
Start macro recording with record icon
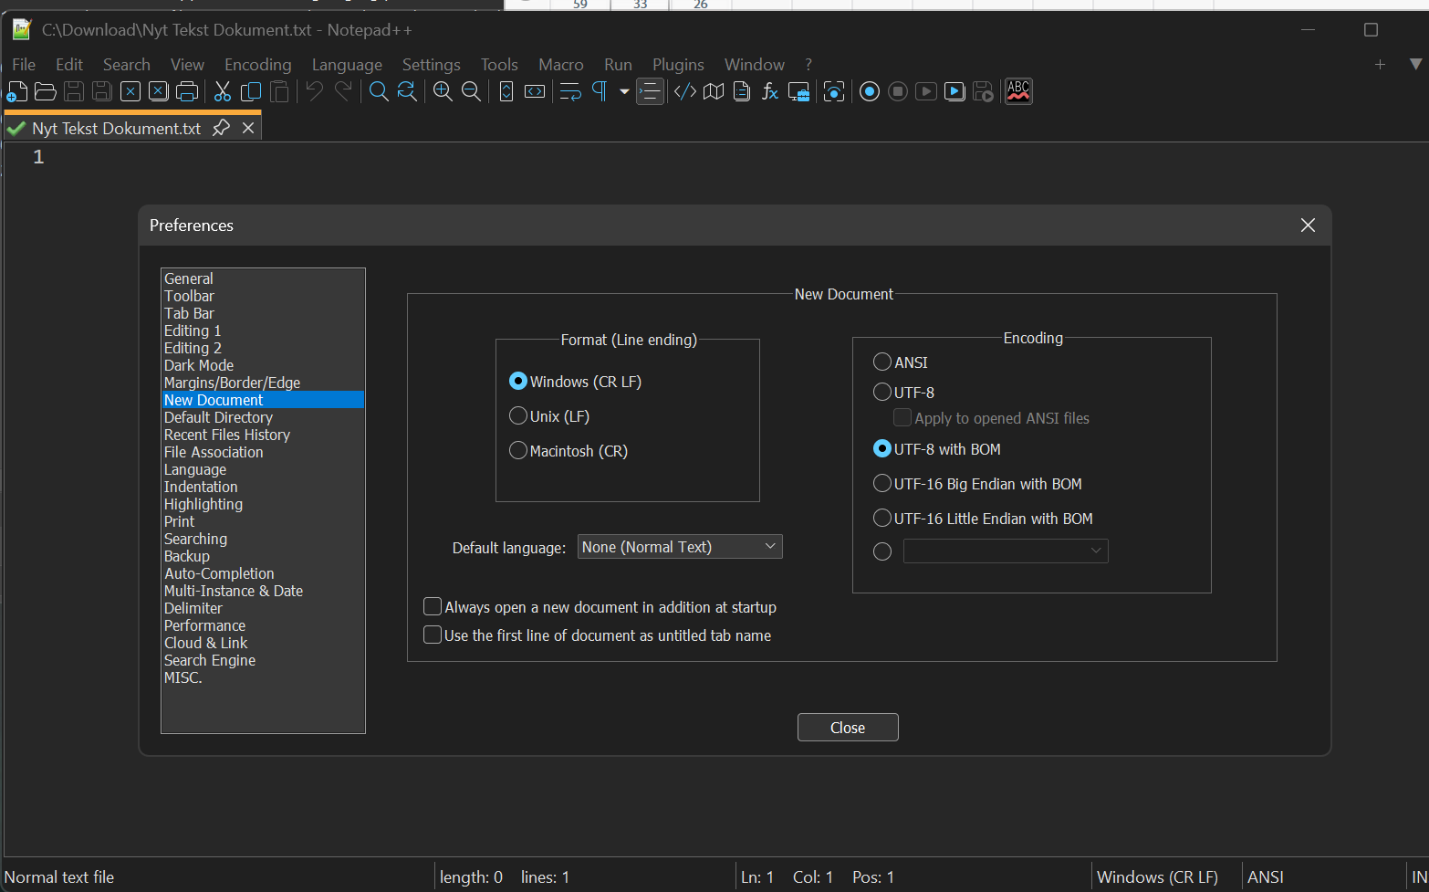pyautogui.click(x=870, y=91)
